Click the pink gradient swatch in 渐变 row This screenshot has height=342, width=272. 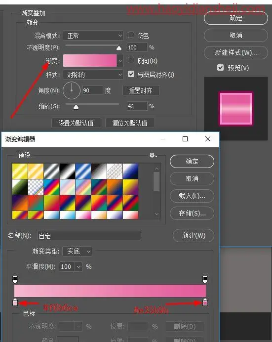pos(90,61)
